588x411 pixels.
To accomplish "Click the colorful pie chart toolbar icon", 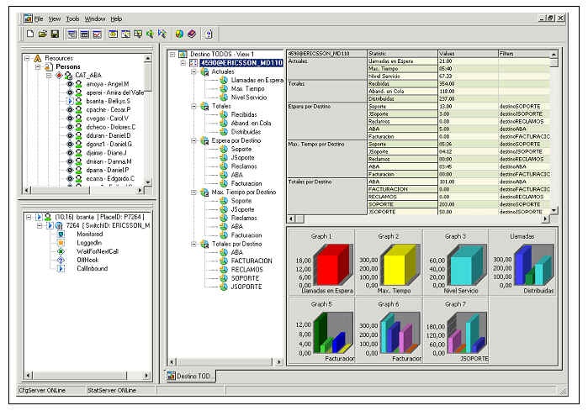I will (x=180, y=34).
